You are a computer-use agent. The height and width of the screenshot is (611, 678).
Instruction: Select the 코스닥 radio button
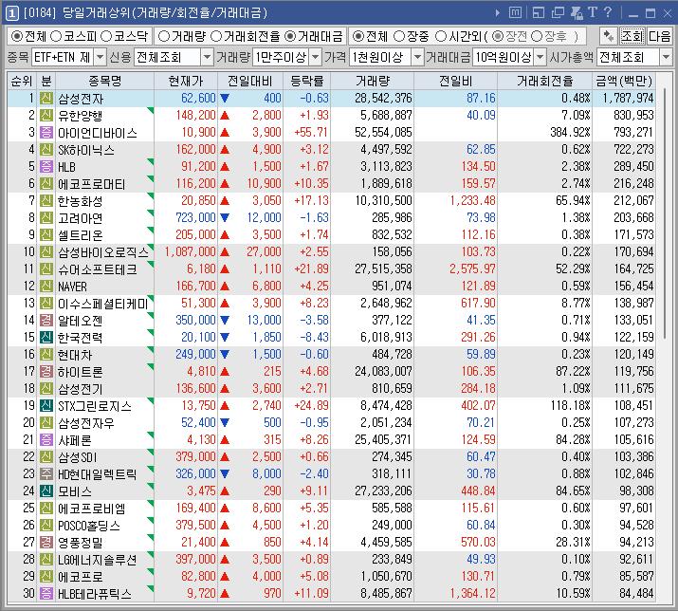coord(106,36)
